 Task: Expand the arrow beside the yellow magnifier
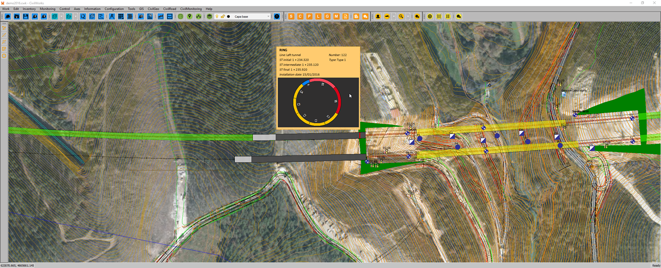point(408,16)
